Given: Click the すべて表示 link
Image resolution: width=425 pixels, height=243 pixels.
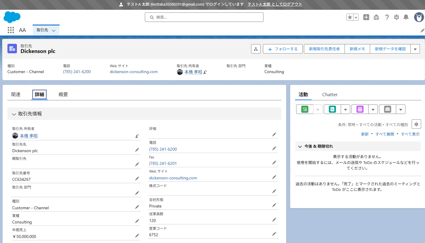Looking at the screenshot, I should [410, 134].
